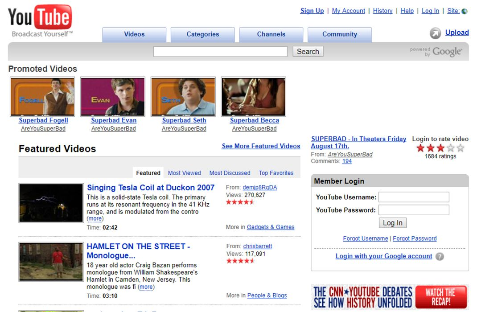Click From AreYouSuperBad user link

point(350,155)
